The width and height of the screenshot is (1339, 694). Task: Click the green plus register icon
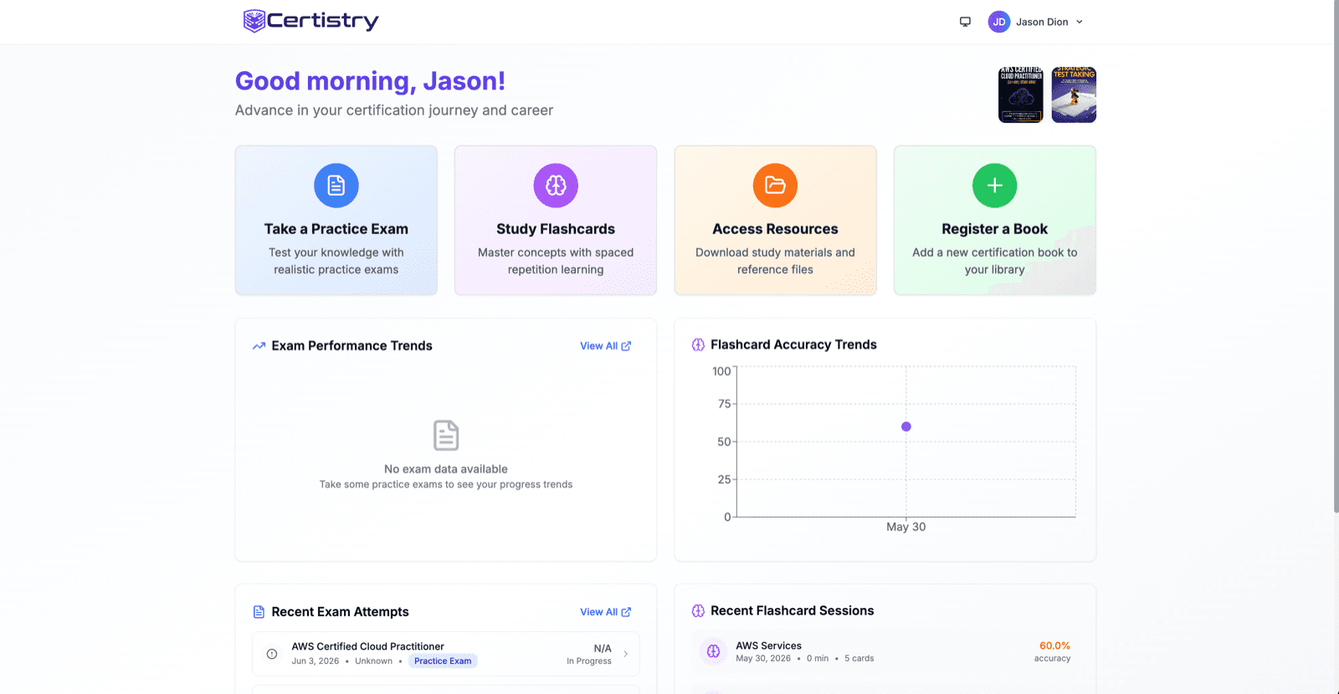pos(994,185)
